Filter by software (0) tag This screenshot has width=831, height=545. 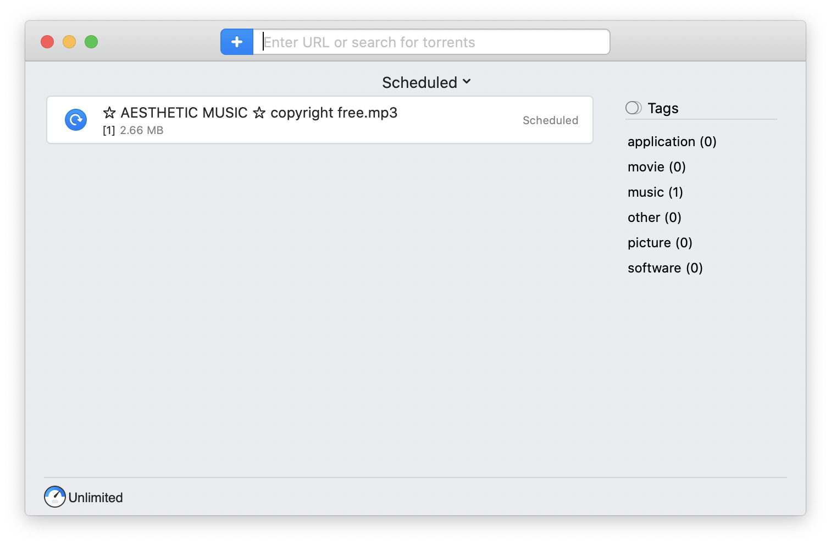click(666, 268)
